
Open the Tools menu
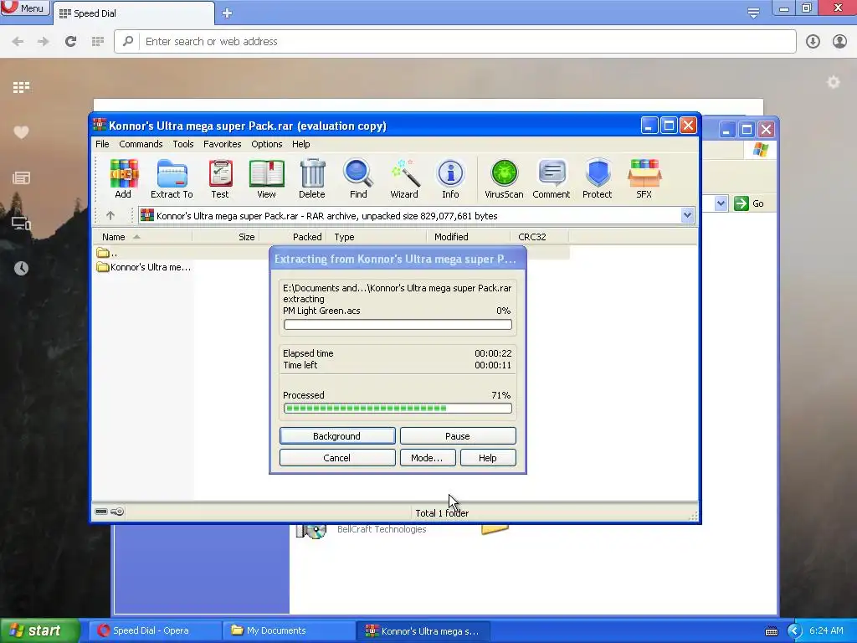tap(183, 144)
